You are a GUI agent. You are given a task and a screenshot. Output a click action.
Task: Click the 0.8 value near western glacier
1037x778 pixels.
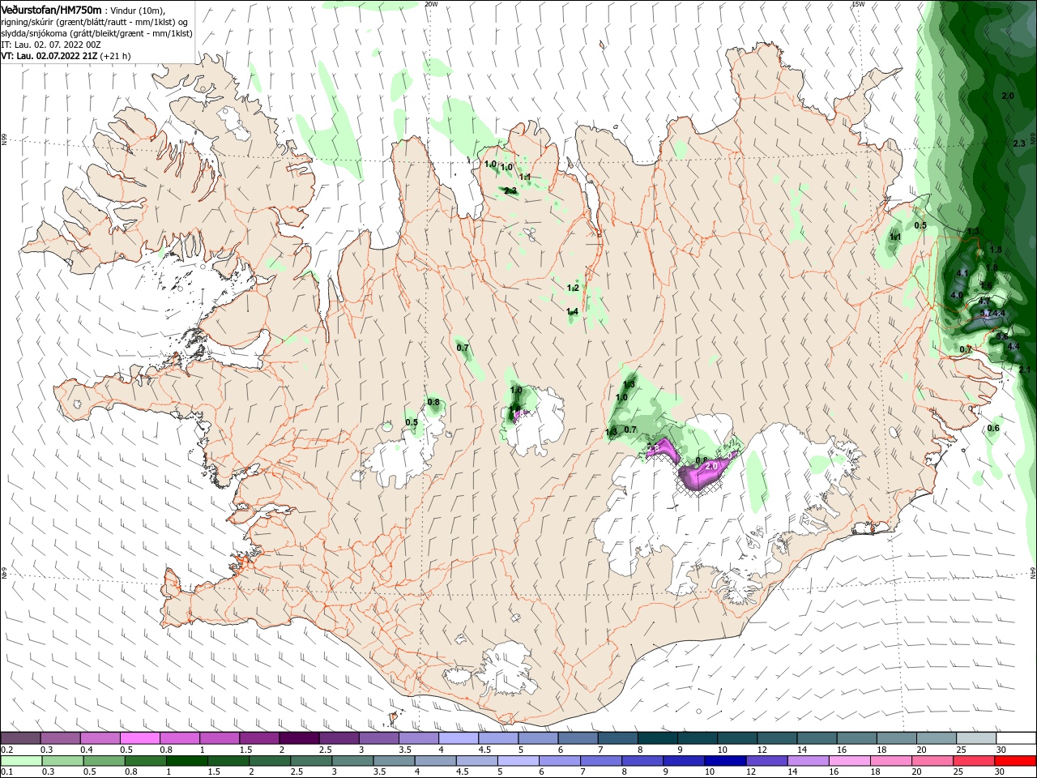tap(433, 403)
